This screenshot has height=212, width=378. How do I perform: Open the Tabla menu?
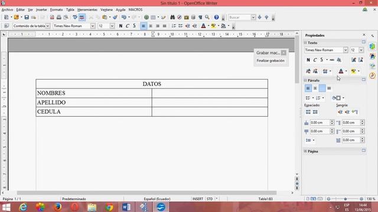tap(70, 9)
